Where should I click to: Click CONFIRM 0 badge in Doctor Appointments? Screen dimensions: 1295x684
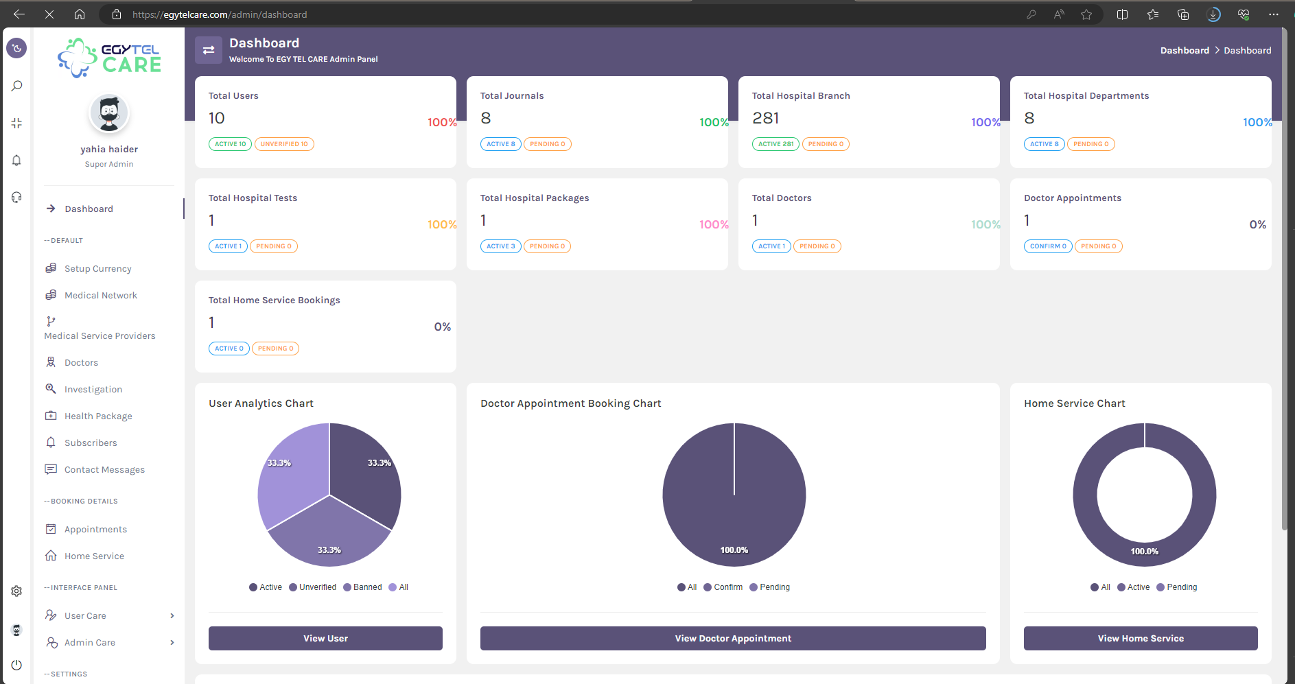click(1048, 246)
